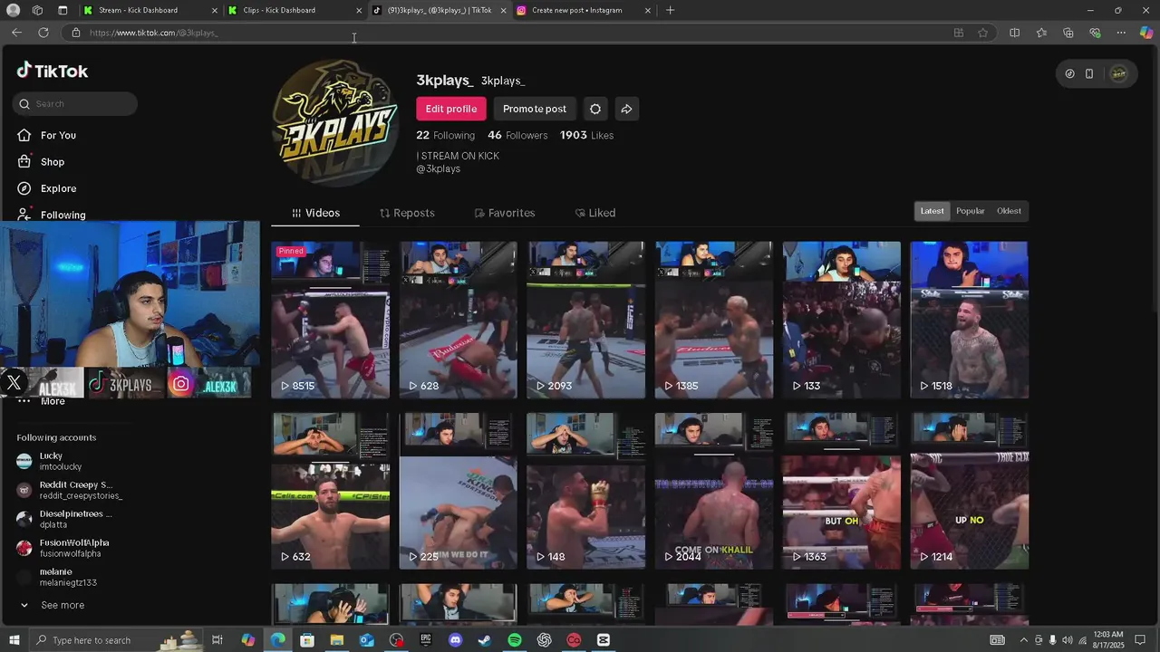Switch to Stream - Kick Dashboard browser tab
This screenshot has width=1160, height=652.
[x=150, y=10]
